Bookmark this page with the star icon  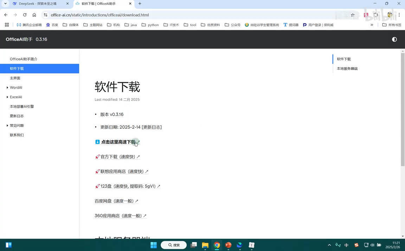pyautogui.click(x=352, y=15)
